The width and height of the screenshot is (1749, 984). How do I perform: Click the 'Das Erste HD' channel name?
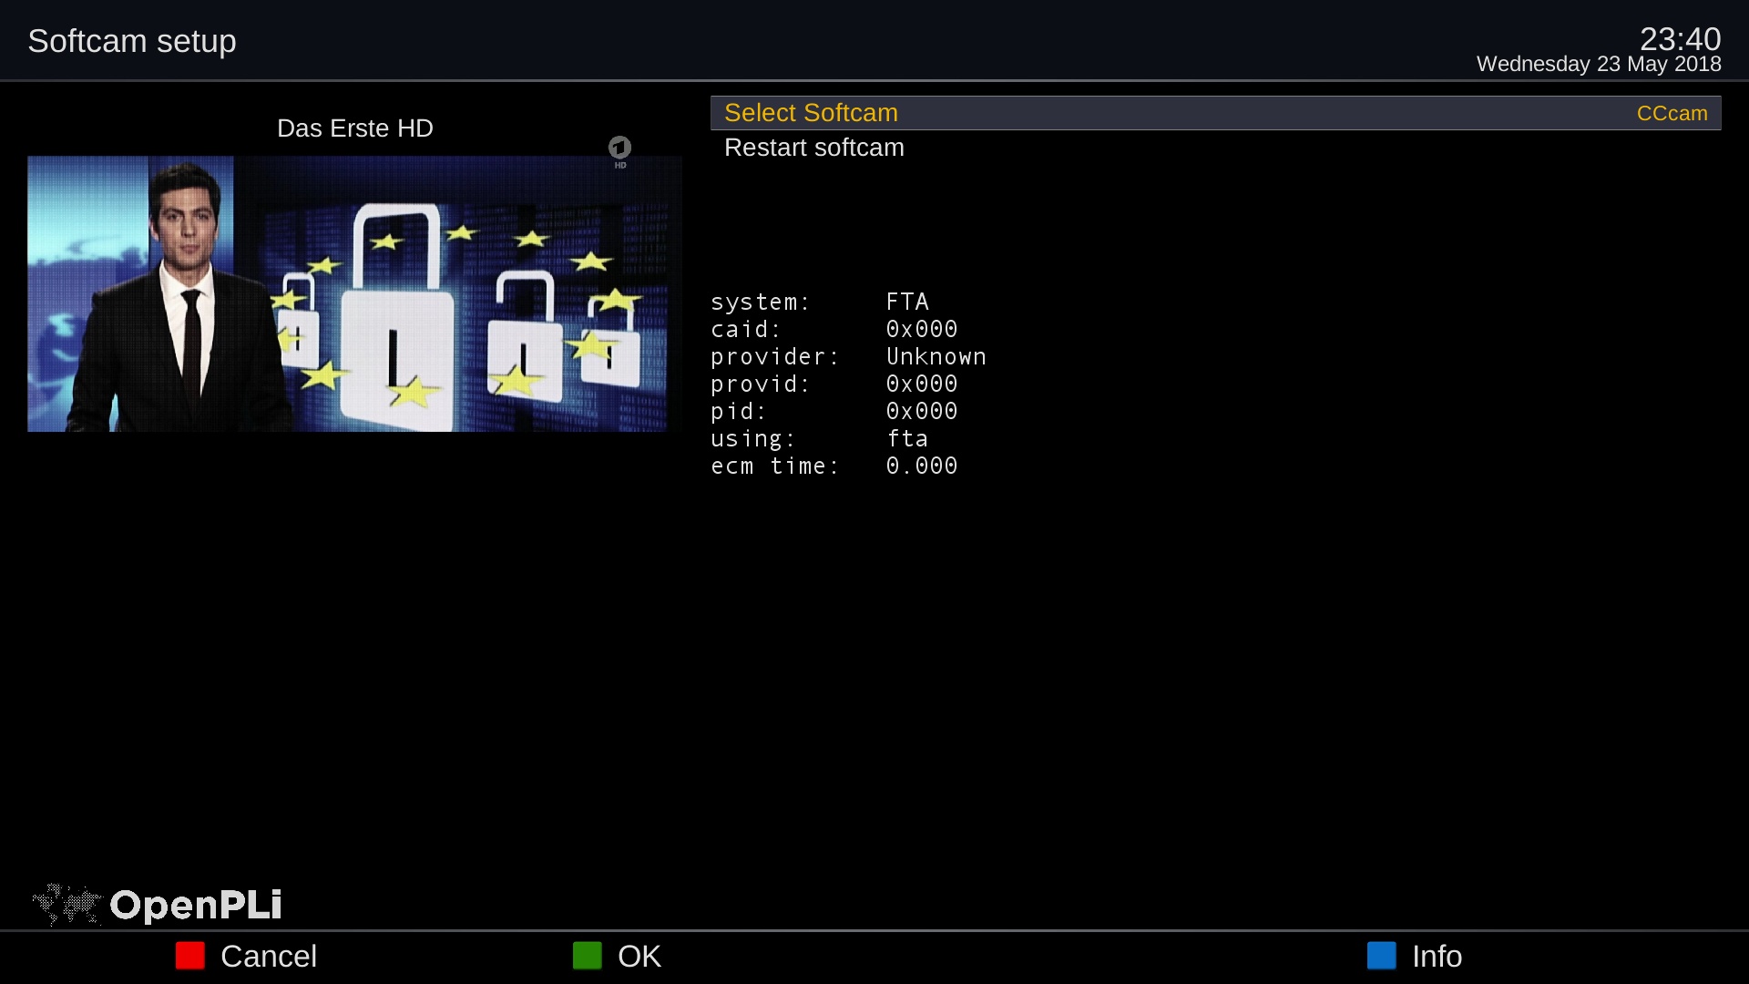tap(355, 128)
